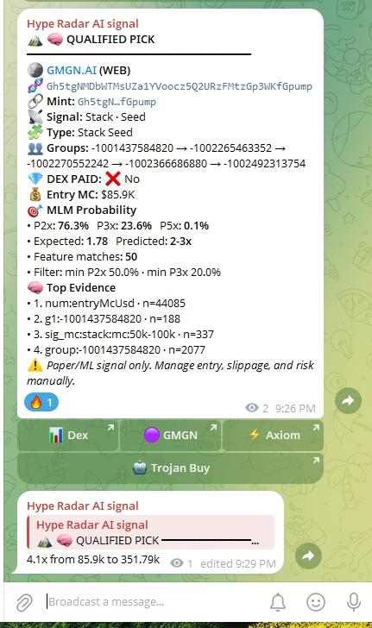Click the fire reaction with count 1
372x628 pixels.
click(x=41, y=402)
